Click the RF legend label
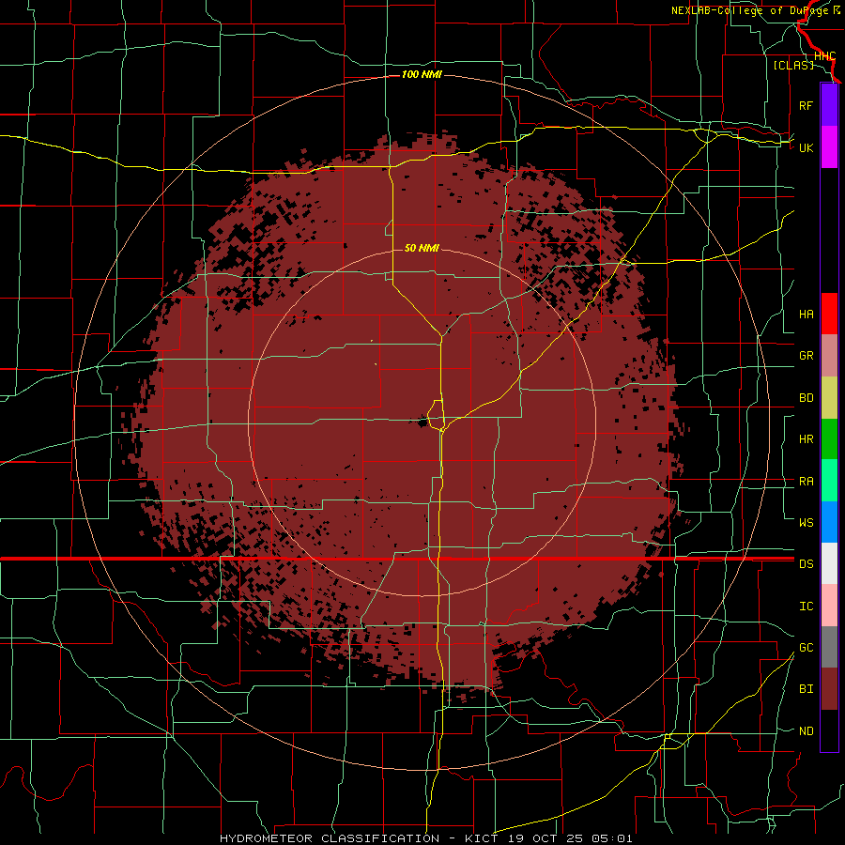Viewport: 845px width, 845px height. [x=806, y=105]
